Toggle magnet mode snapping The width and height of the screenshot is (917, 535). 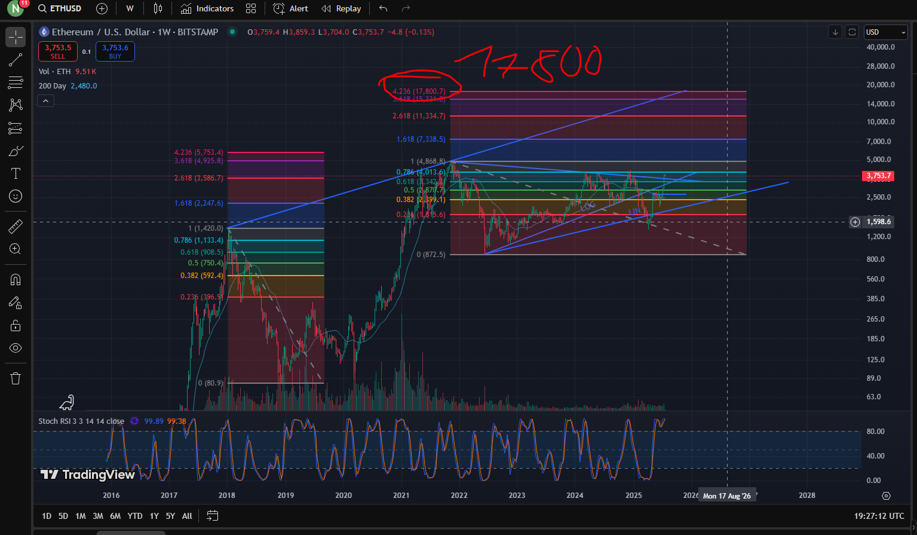tap(16, 280)
